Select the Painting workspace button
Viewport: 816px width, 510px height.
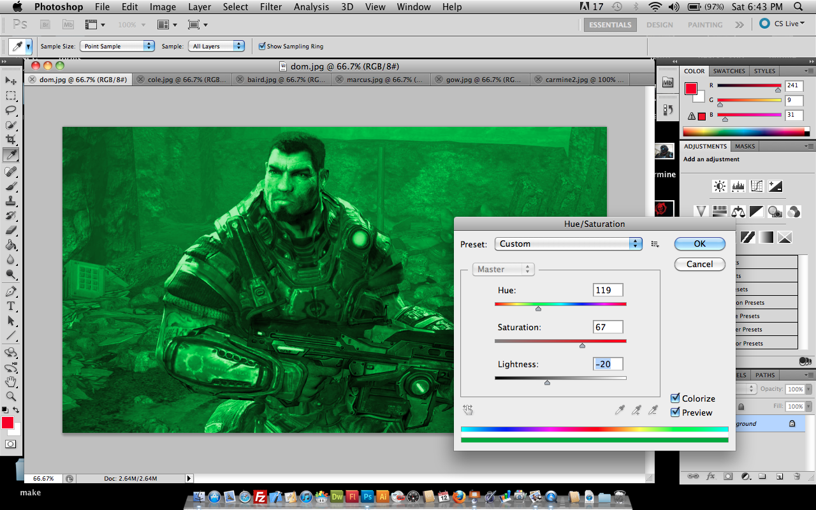[705, 24]
